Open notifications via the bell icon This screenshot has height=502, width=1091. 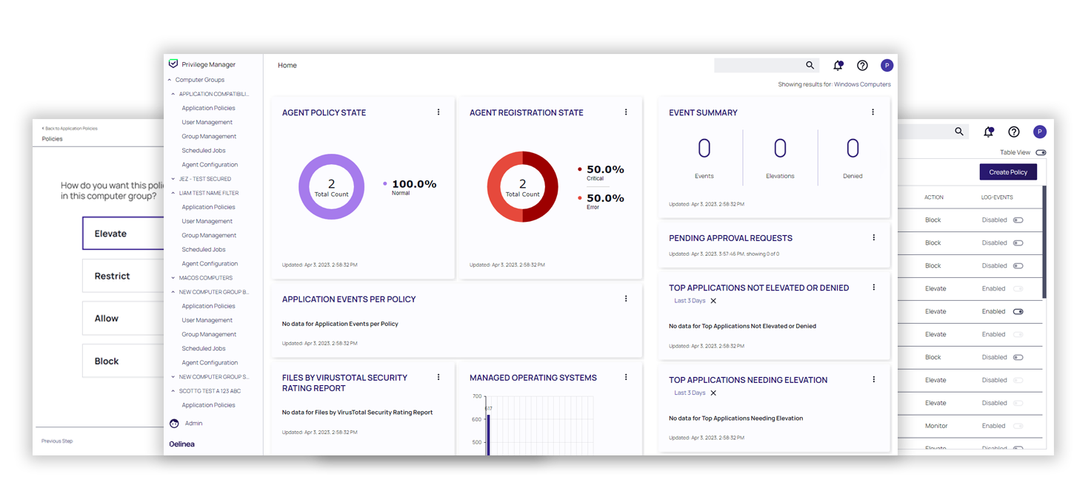pyautogui.click(x=838, y=65)
